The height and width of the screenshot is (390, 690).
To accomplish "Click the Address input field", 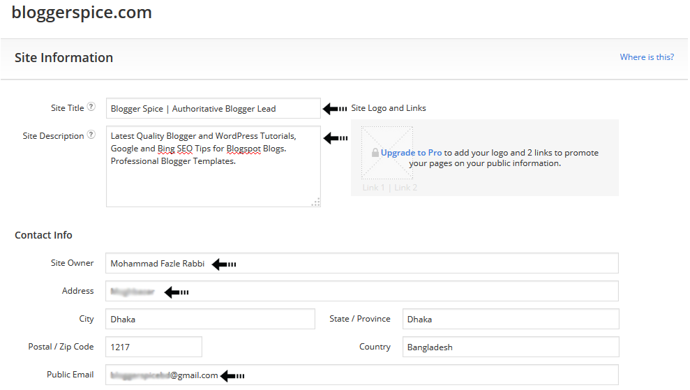I will coord(361,291).
